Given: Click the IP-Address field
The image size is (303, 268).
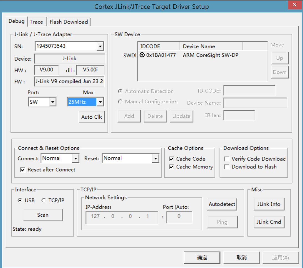Looking at the screenshot, I should [x=122, y=217].
